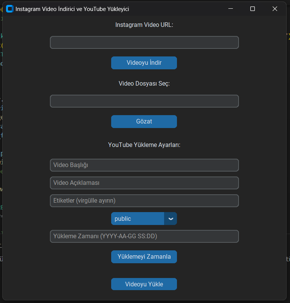Close the Instagram Video İndirici window
Viewport: 290px width, 303px height.
coord(275,9)
